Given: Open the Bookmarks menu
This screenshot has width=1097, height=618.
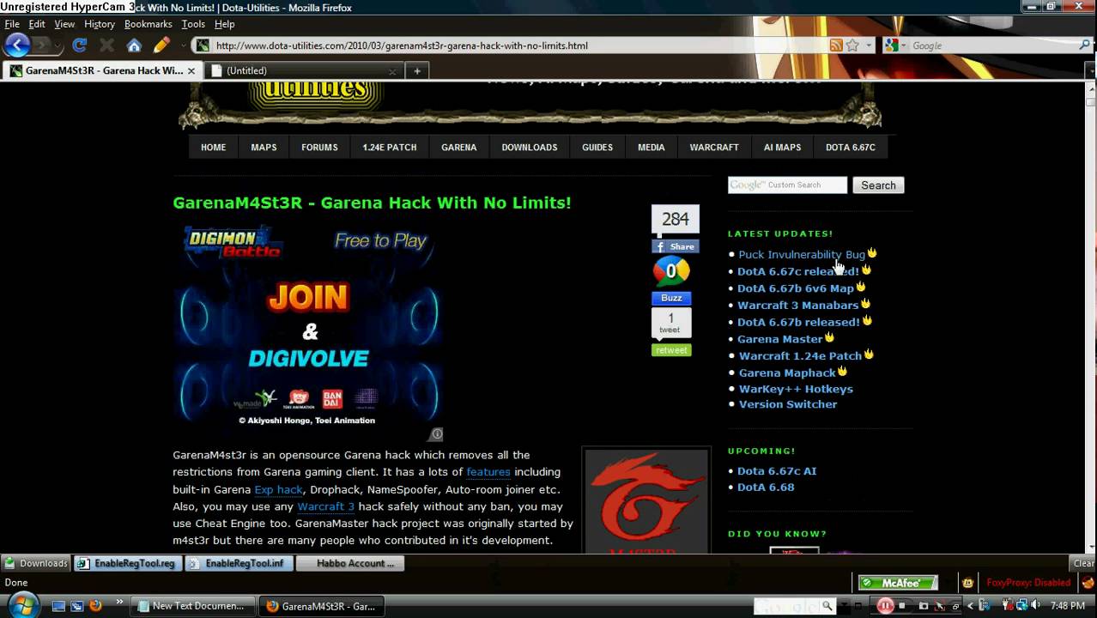Looking at the screenshot, I should (x=148, y=24).
